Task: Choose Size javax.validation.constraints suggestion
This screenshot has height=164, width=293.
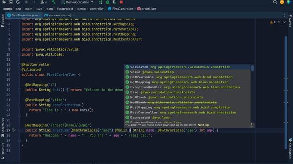Action: tap(187, 92)
